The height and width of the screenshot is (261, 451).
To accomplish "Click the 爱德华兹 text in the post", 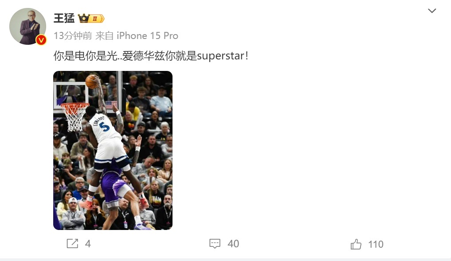I will [x=144, y=56].
